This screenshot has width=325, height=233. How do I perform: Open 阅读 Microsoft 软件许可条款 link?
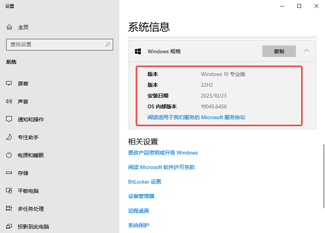point(161,167)
